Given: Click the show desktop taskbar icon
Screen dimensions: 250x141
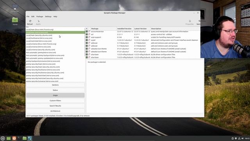Looking at the screenshot, I should 9,138.
